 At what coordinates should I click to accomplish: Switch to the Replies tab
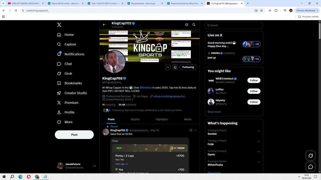135,119
